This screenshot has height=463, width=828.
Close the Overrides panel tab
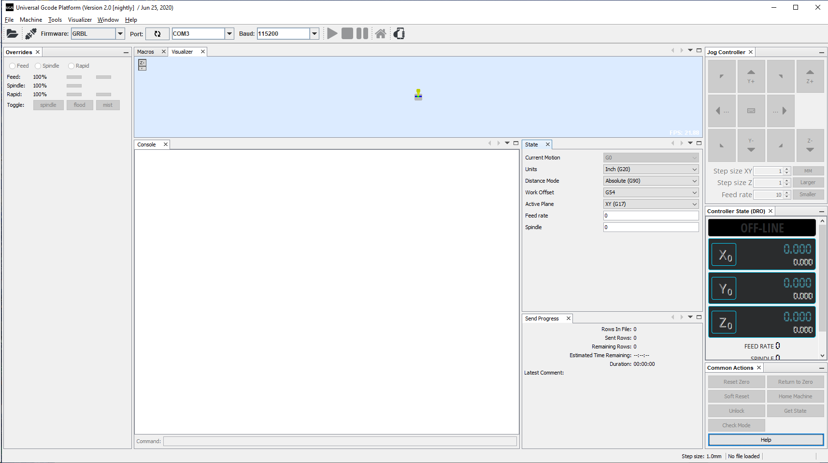click(x=38, y=52)
